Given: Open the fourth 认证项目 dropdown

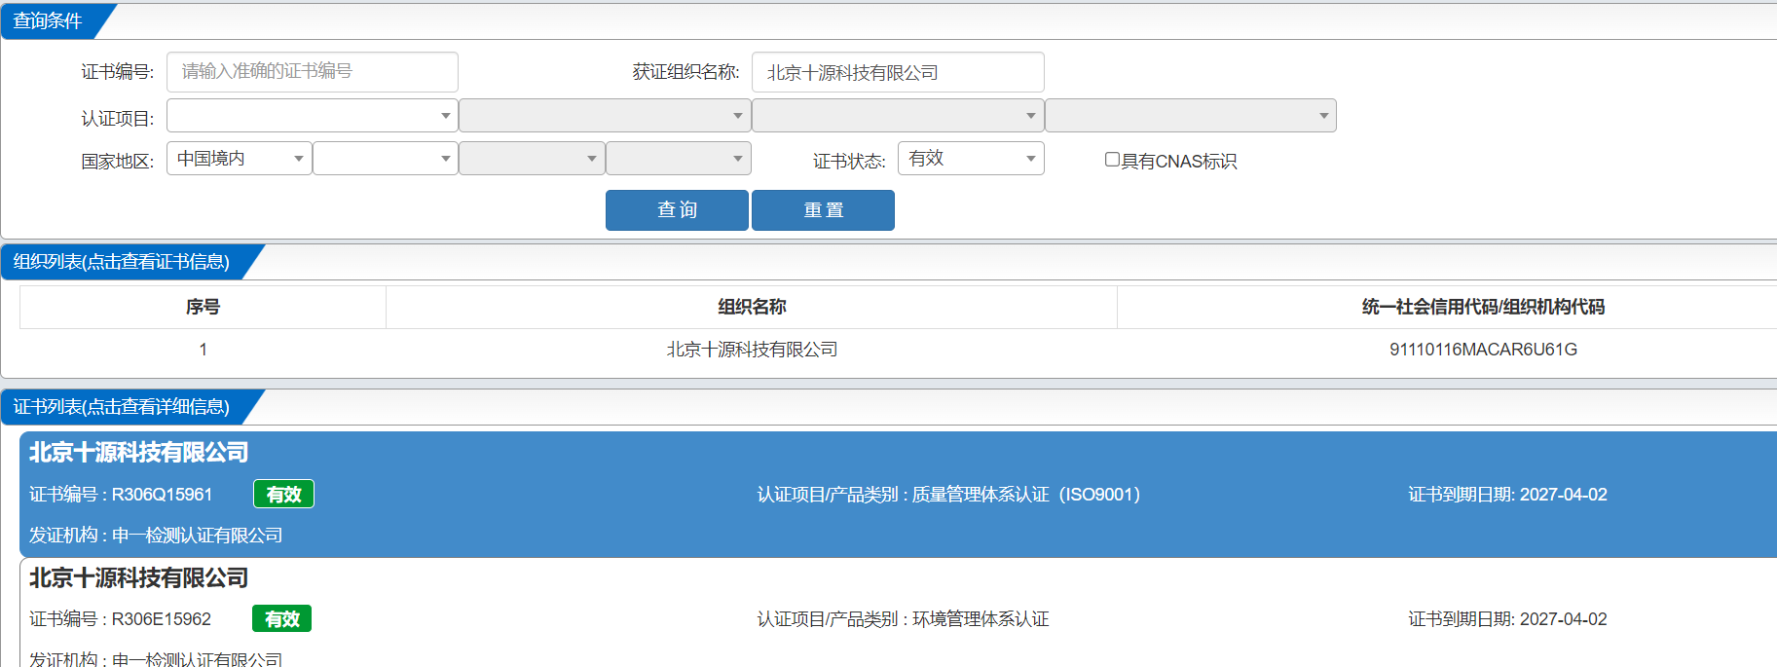Looking at the screenshot, I should 1191,116.
